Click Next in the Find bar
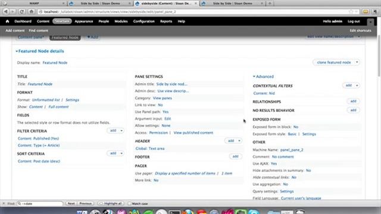Screen dimensions: 381x214 tap(71, 203)
